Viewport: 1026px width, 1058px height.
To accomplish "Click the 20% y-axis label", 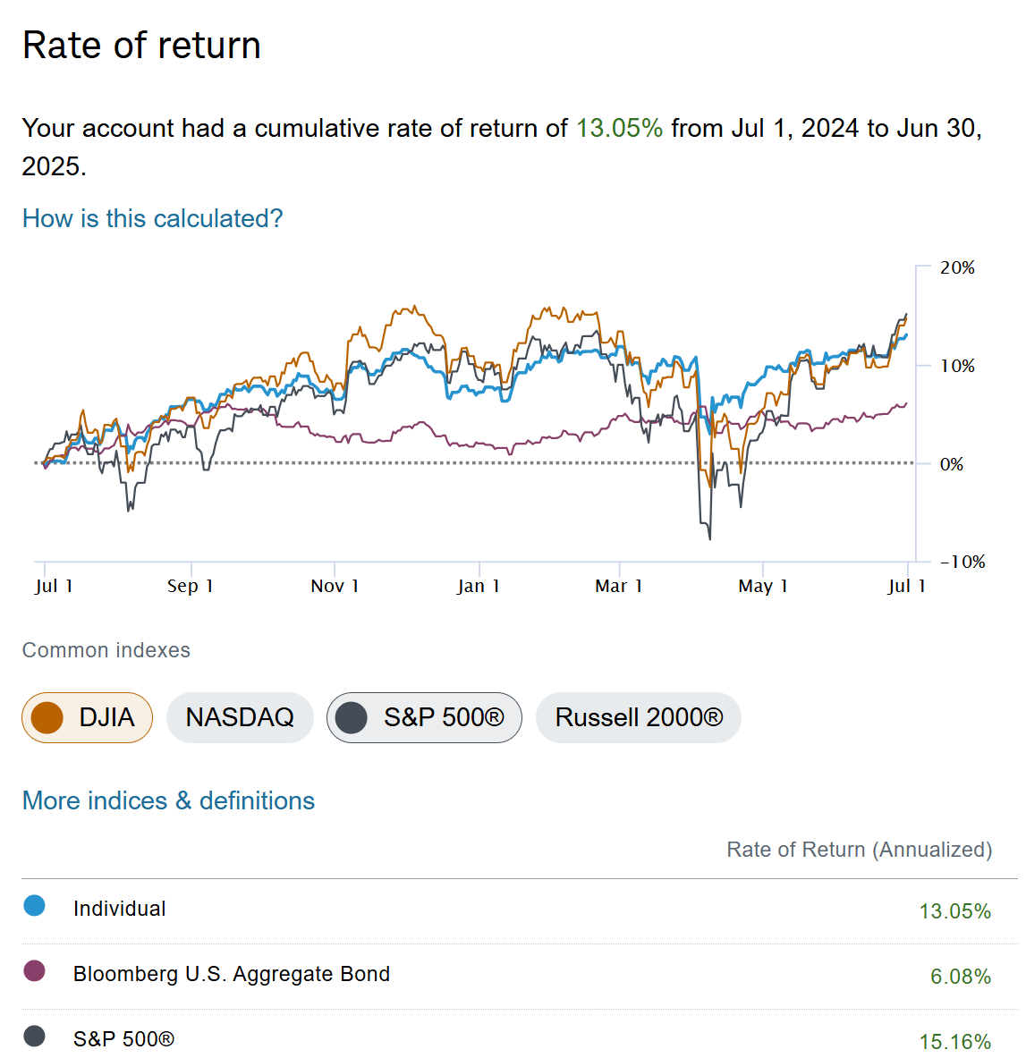I will point(957,267).
